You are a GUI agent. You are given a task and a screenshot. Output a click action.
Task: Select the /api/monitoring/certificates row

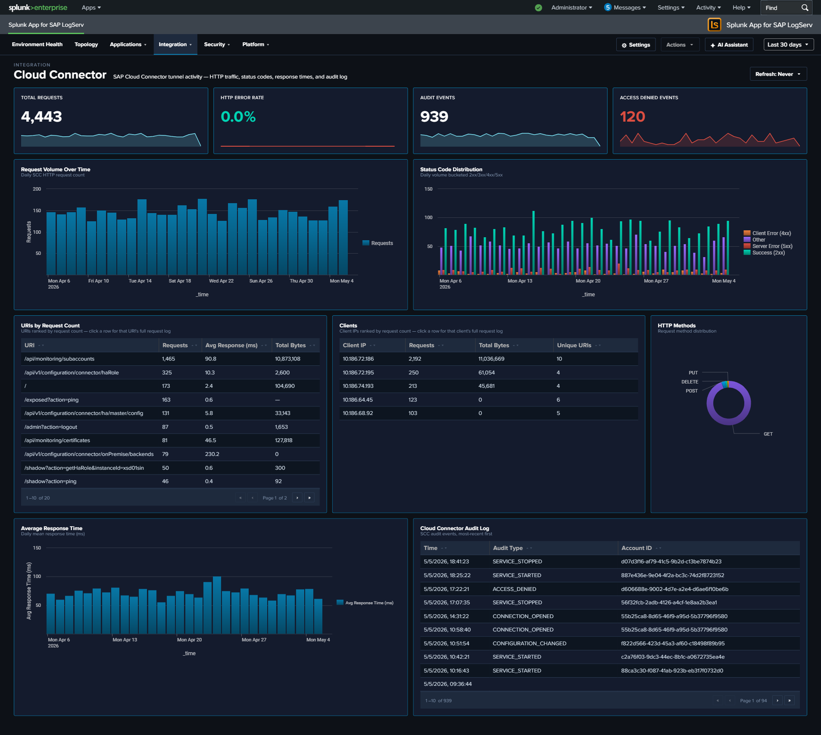click(x=170, y=440)
